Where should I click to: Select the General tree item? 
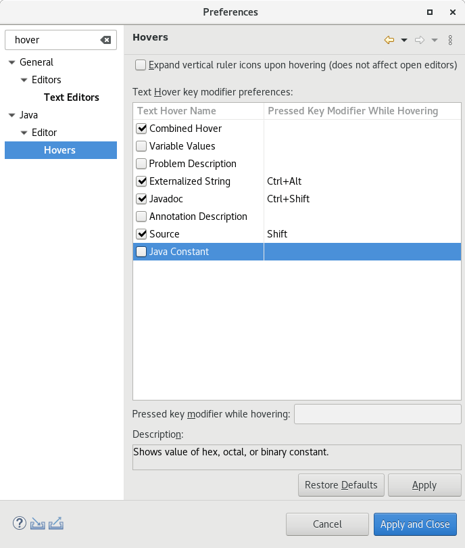point(36,62)
